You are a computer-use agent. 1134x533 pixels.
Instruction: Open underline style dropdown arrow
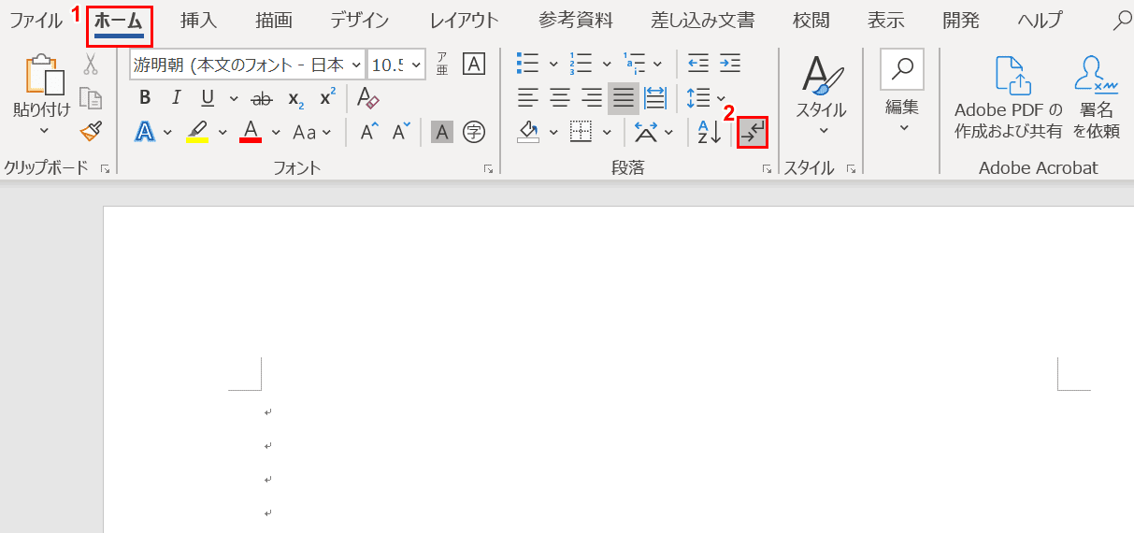233,98
